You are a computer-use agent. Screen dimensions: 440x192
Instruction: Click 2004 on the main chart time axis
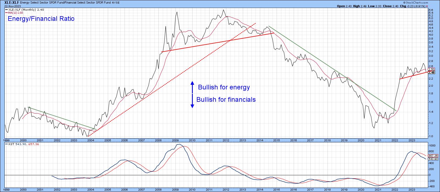point(90,140)
